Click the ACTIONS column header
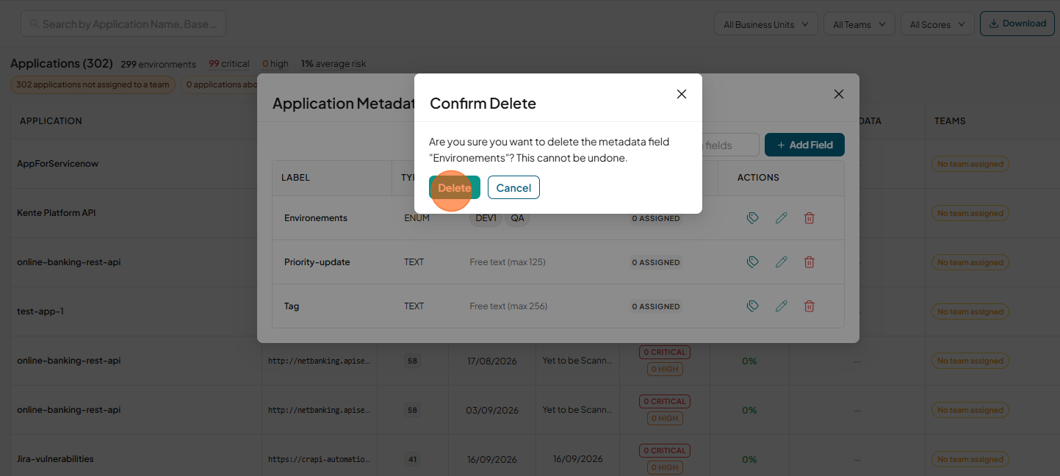Image resolution: width=1060 pixels, height=476 pixels. coord(758,178)
